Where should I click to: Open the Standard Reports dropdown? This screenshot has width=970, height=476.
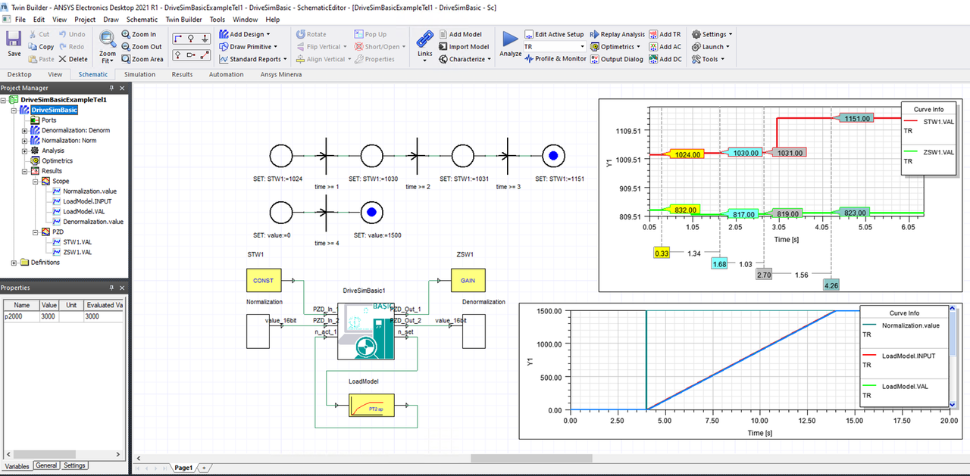[x=252, y=59]
